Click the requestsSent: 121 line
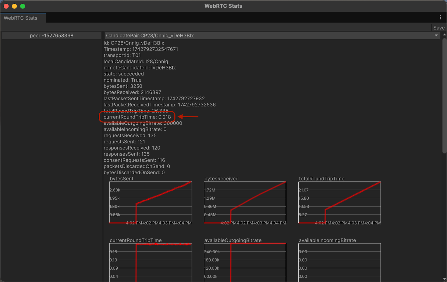Viewport: 447px width, 282px height. [x=124, y=142]
